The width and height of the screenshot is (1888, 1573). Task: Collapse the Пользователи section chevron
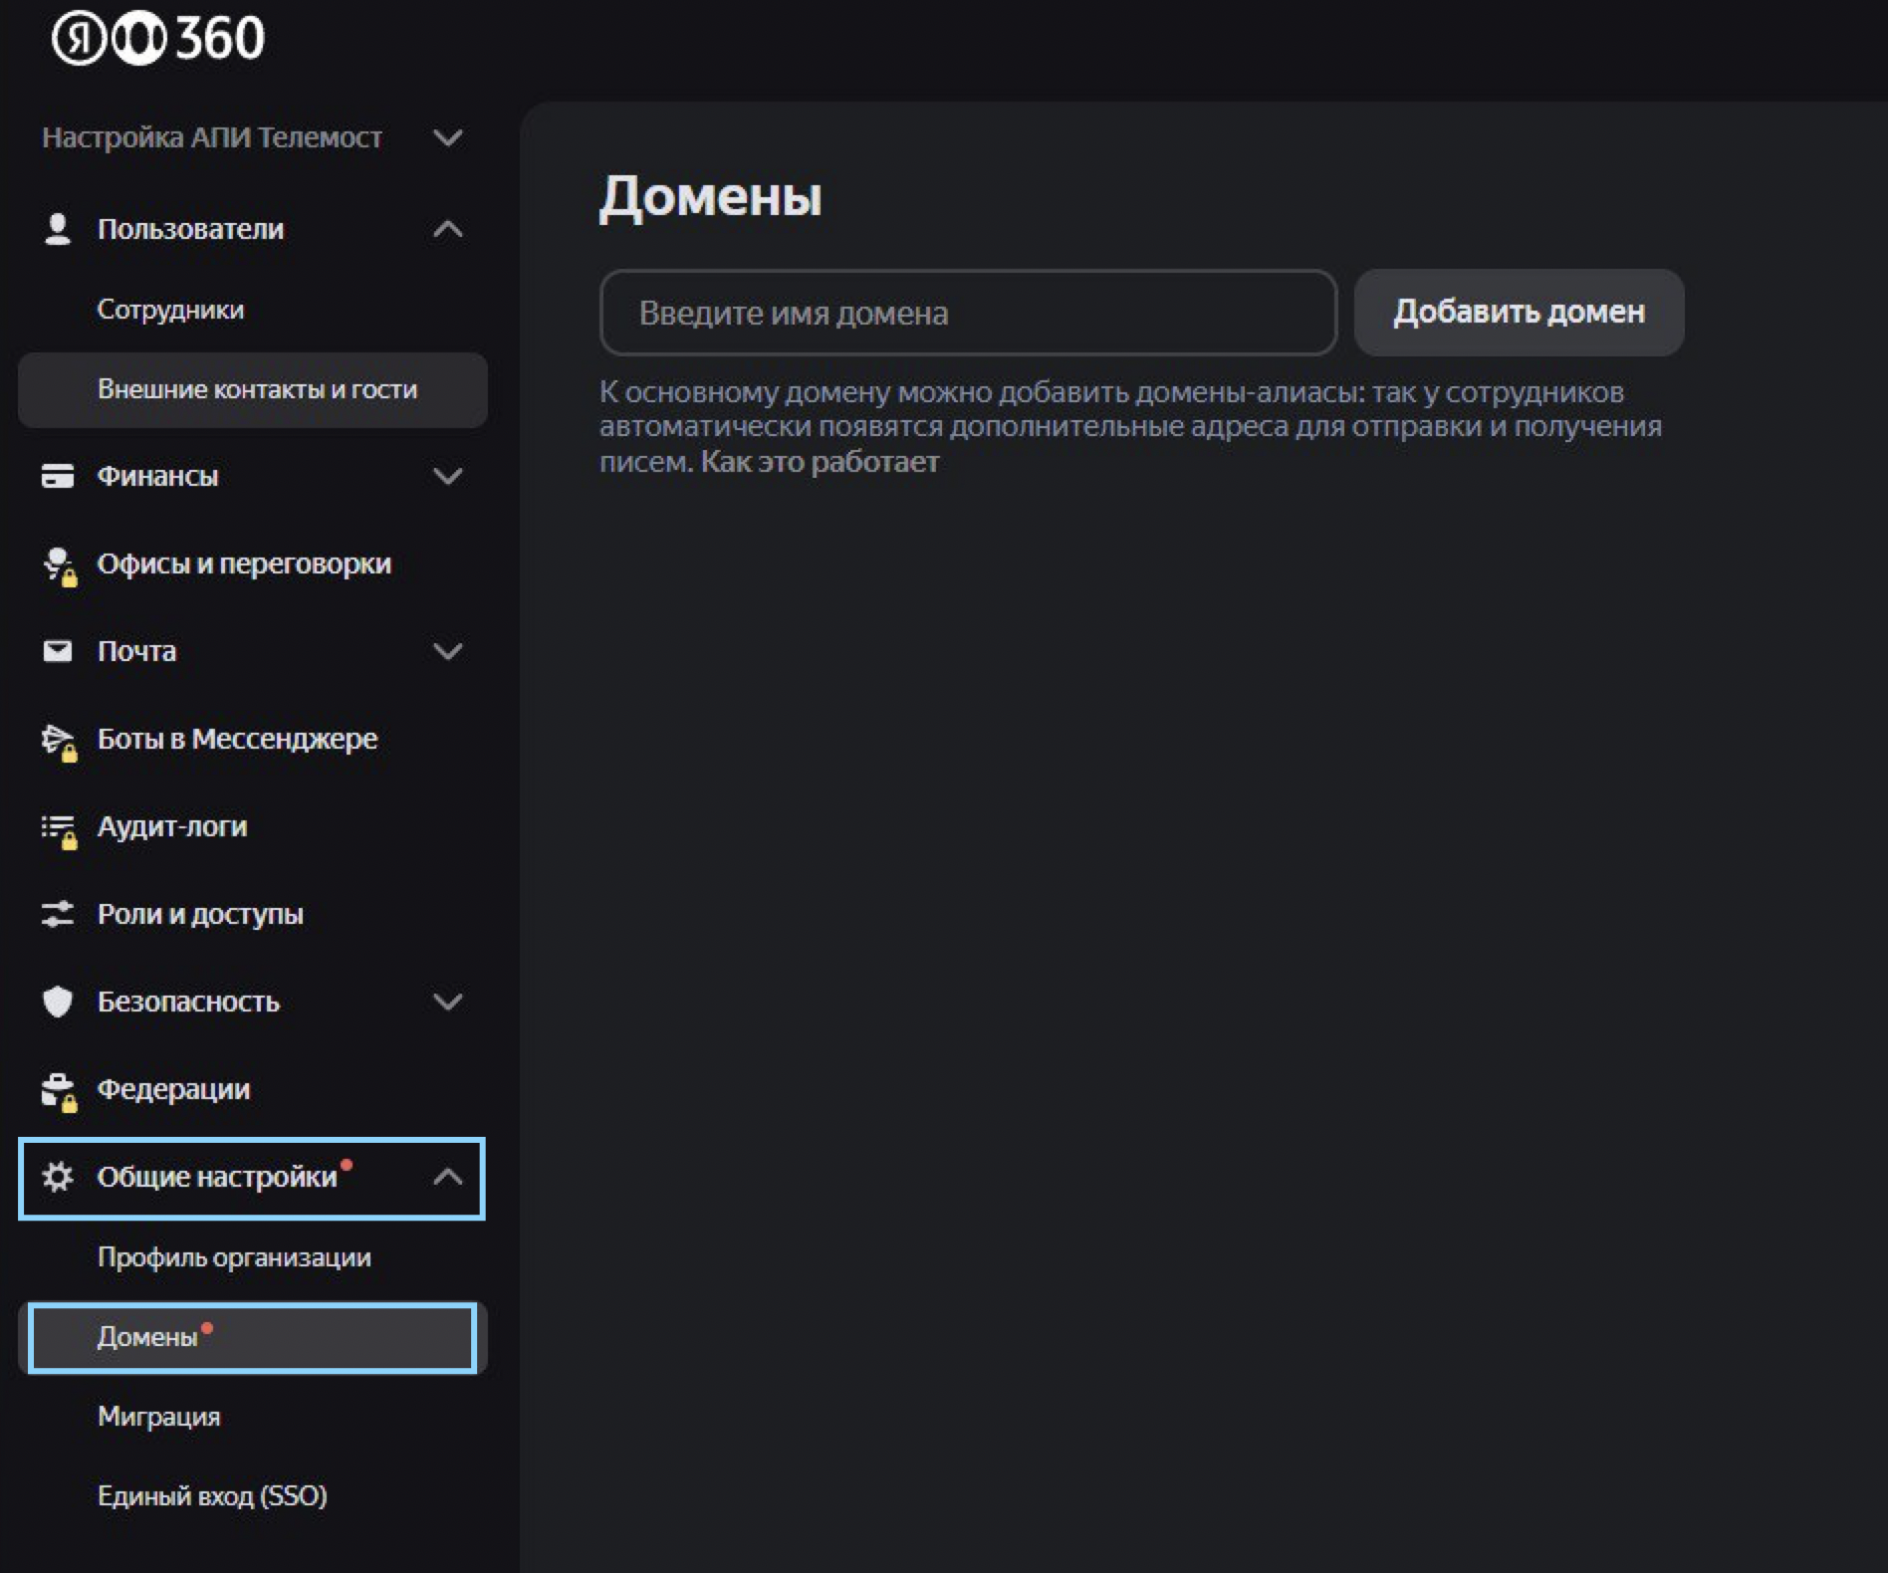tap(448, 229)
